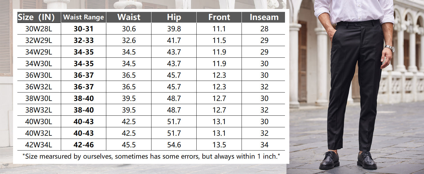Select the 32W29L size label
This screenshot has height=174, width=424.
point(39,41)
